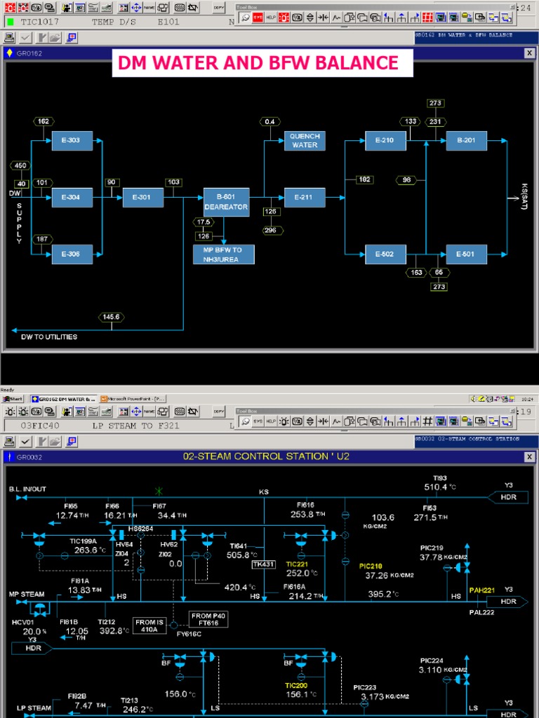The width and height of the screenshot is (539, 718).
Task: Open process alarm icon on GR0162 screen toolbar
Action: coord(10,7)
